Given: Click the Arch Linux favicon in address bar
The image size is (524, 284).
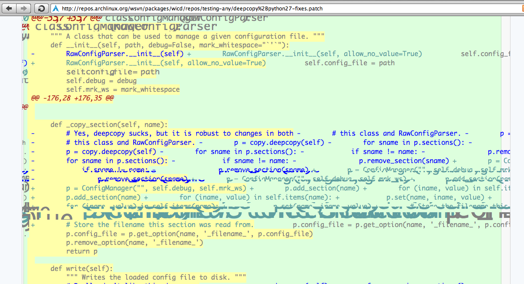Looking at the screenshot, I should click(55, 8).
